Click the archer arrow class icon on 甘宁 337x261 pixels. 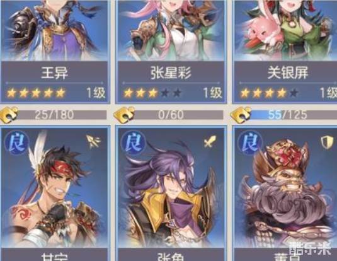(x=93, y=141)
